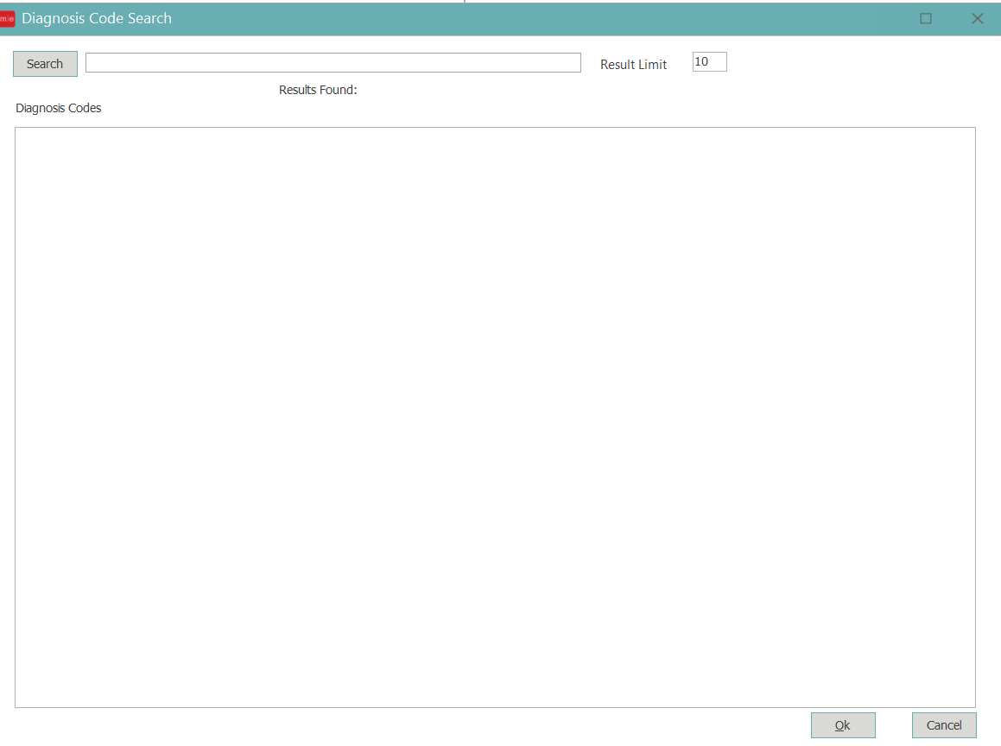The width and height of the screenshot is (1001, 746).
Task: Focus the Result Limit number box
Action: tap(709, 62)
